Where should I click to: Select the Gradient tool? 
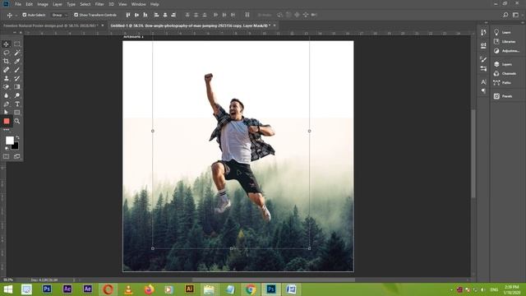point(17,86)
